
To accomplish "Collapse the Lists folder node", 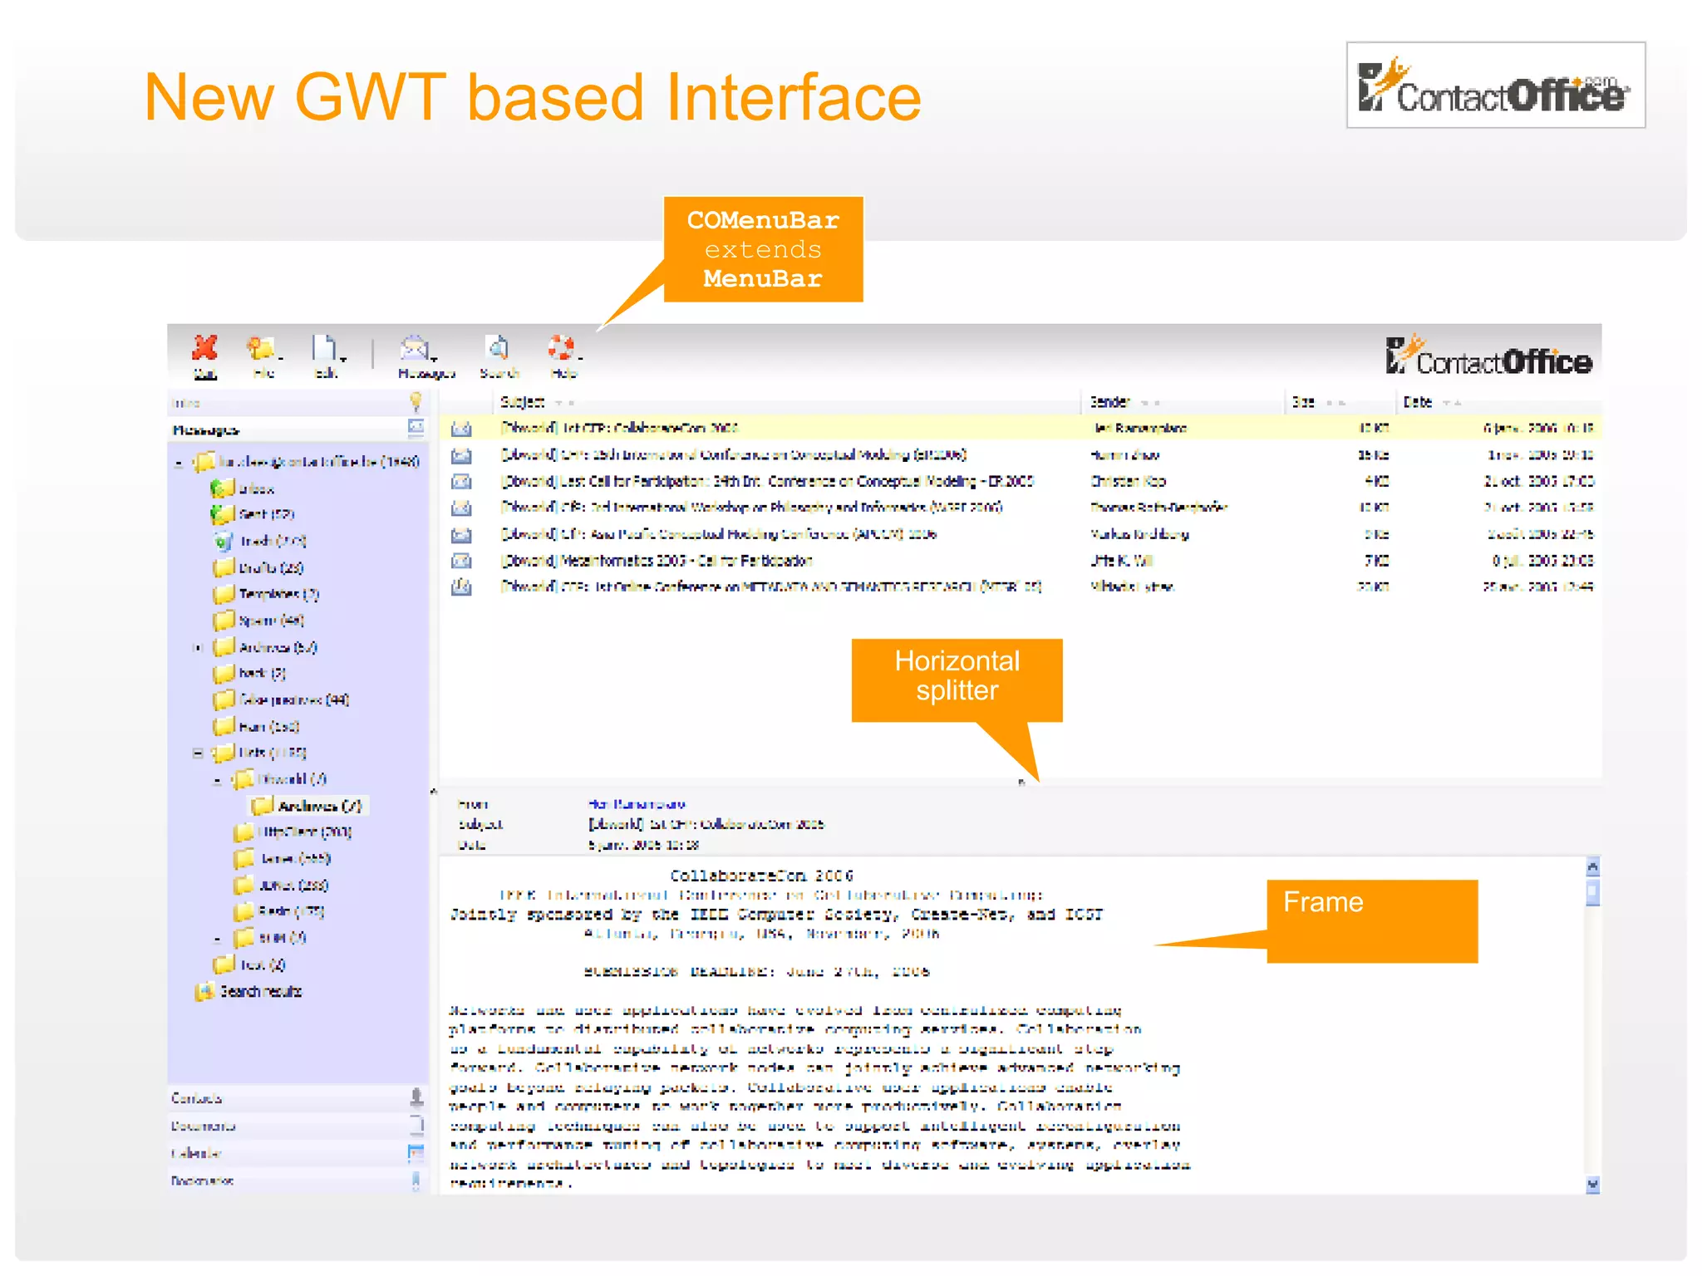I will pos(198,753).
